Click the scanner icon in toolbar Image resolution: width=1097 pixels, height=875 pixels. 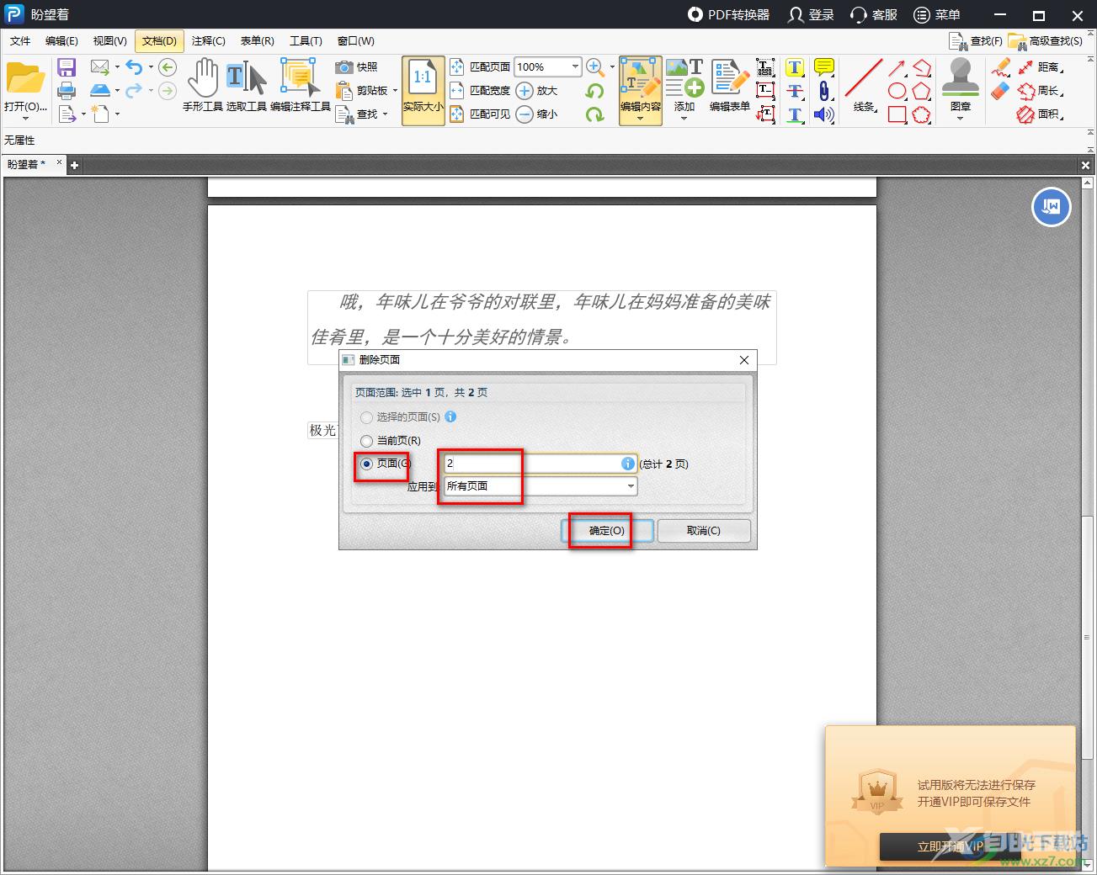click(100, 90)
